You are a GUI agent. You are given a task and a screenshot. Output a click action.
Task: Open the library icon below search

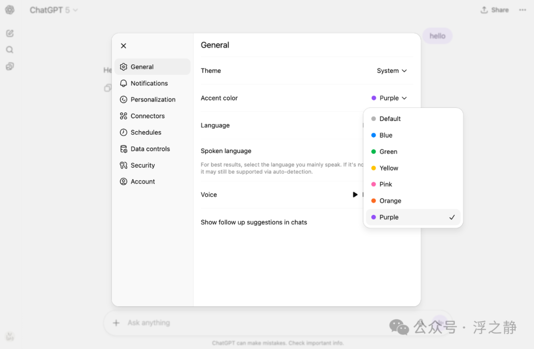10,66
